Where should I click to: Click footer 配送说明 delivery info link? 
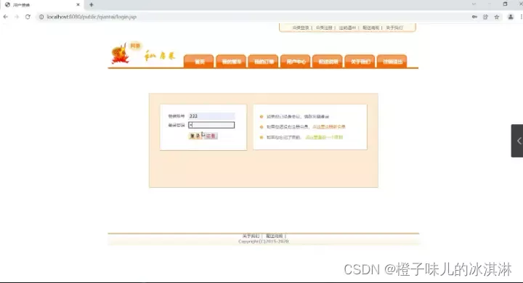click(x=274, y=236)
